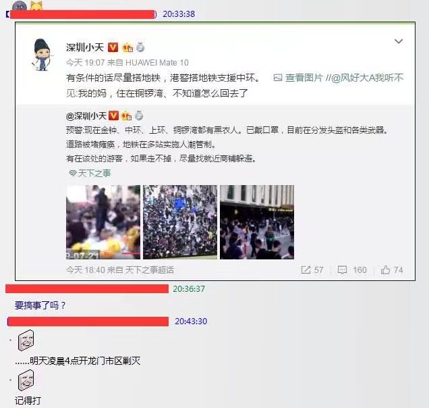Open the Weibo post options chevron
429x408 pixels.
point(399,41)
